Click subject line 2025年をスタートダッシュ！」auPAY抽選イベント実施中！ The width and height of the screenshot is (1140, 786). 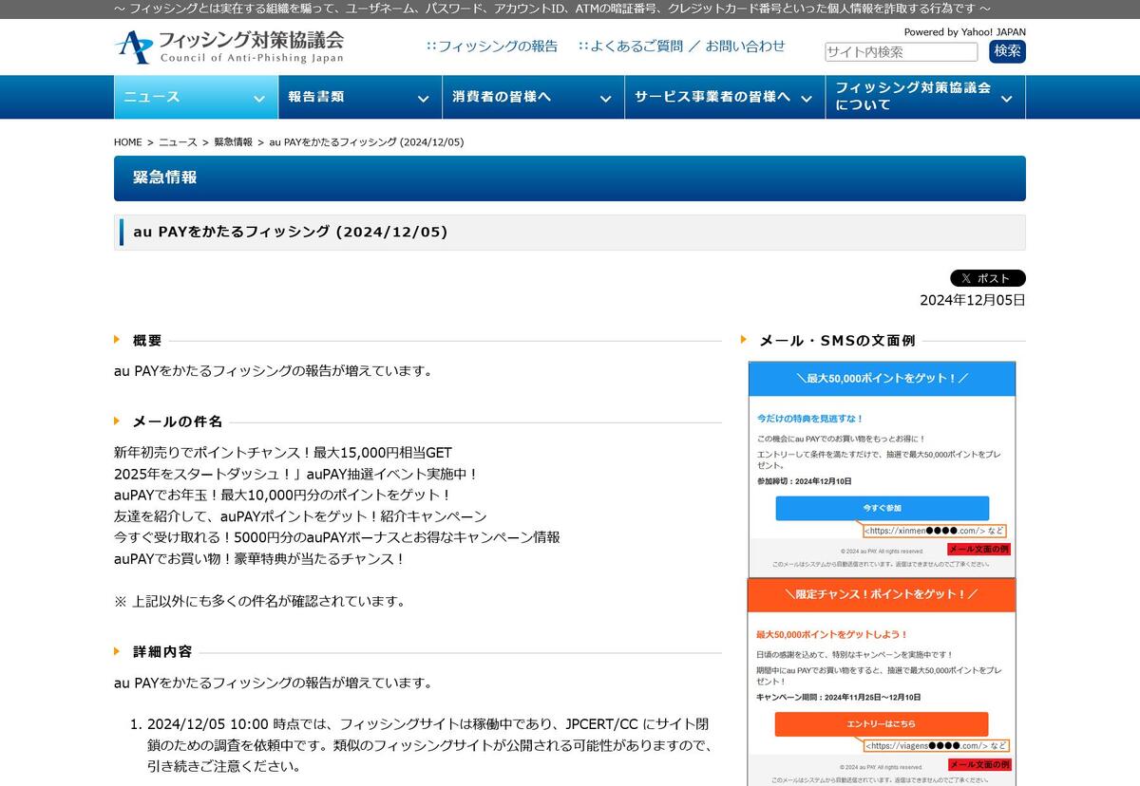295,474
